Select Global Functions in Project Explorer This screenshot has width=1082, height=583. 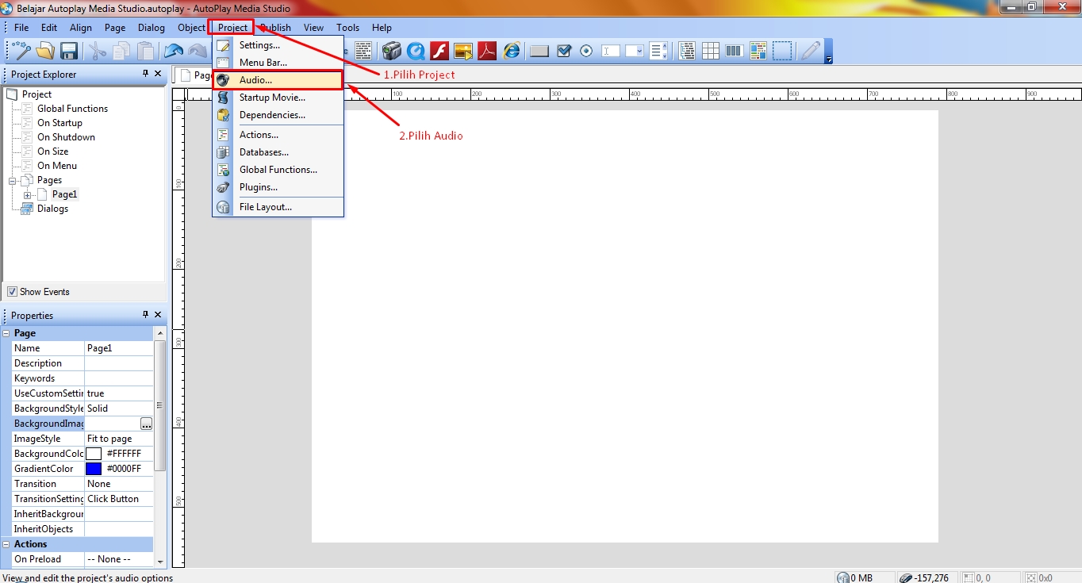pos(72,109)
